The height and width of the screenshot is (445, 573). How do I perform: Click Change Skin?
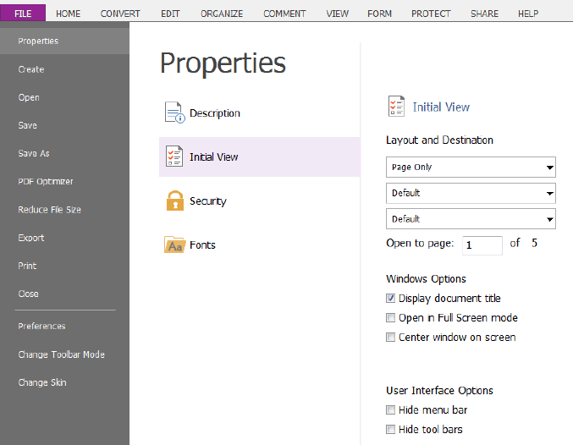tap(42, 382)
